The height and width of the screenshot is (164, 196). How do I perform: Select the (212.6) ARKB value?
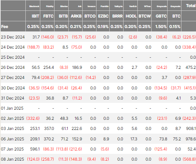pyautogui.click(x=75, y=149)
